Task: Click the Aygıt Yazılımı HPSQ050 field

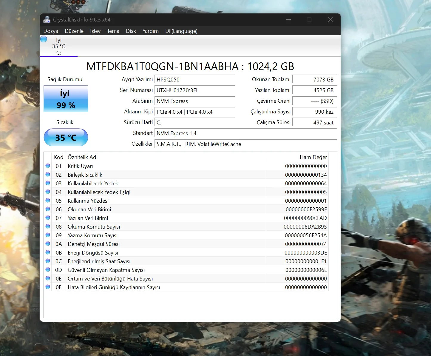Action: [194, 80]
